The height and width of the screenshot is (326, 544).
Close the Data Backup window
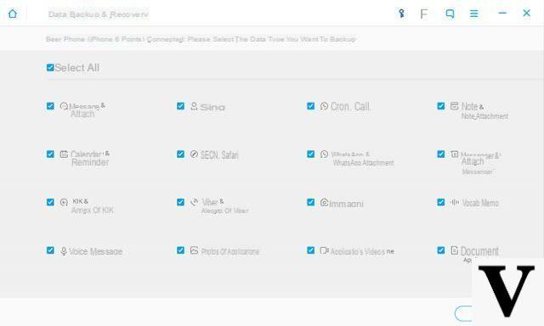tap(526, 14)
